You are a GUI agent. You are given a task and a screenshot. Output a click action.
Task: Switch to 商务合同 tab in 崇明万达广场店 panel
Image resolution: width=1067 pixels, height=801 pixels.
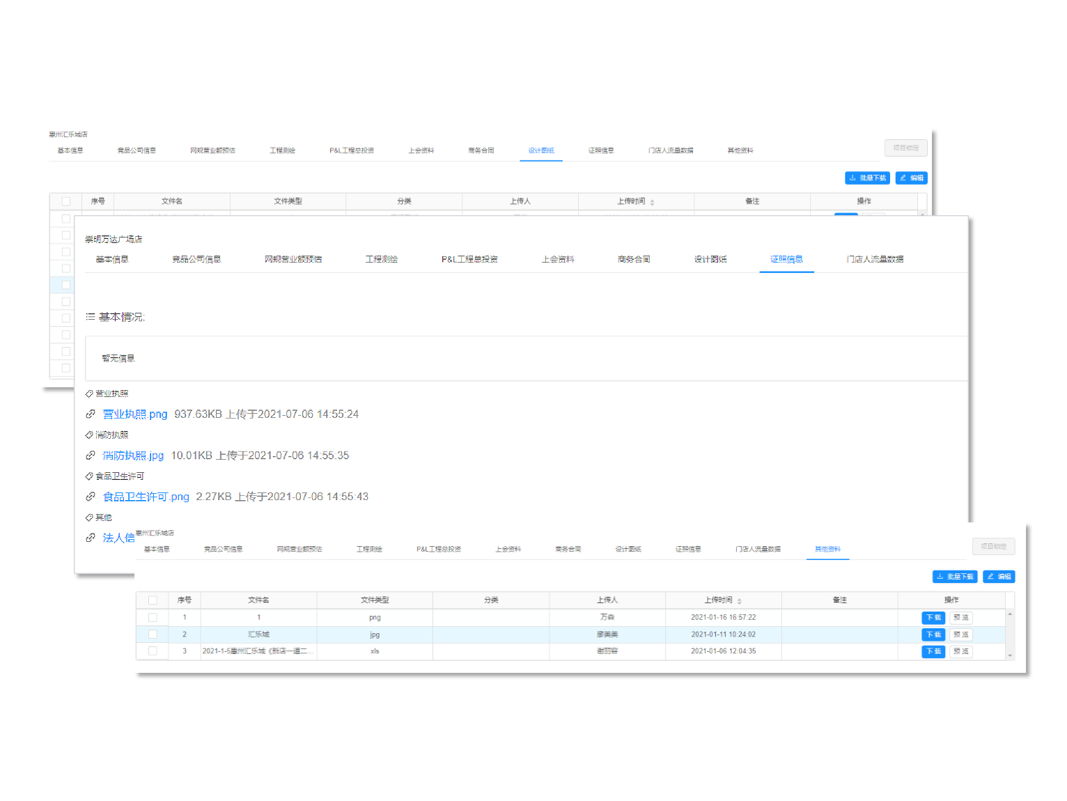coord(634,259)
